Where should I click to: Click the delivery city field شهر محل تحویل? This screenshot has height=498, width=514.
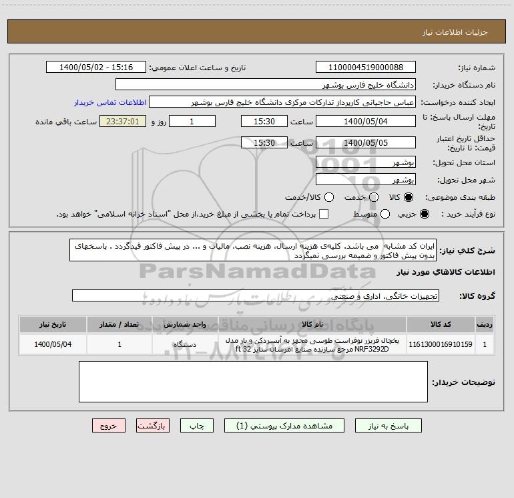pos(366,180)
